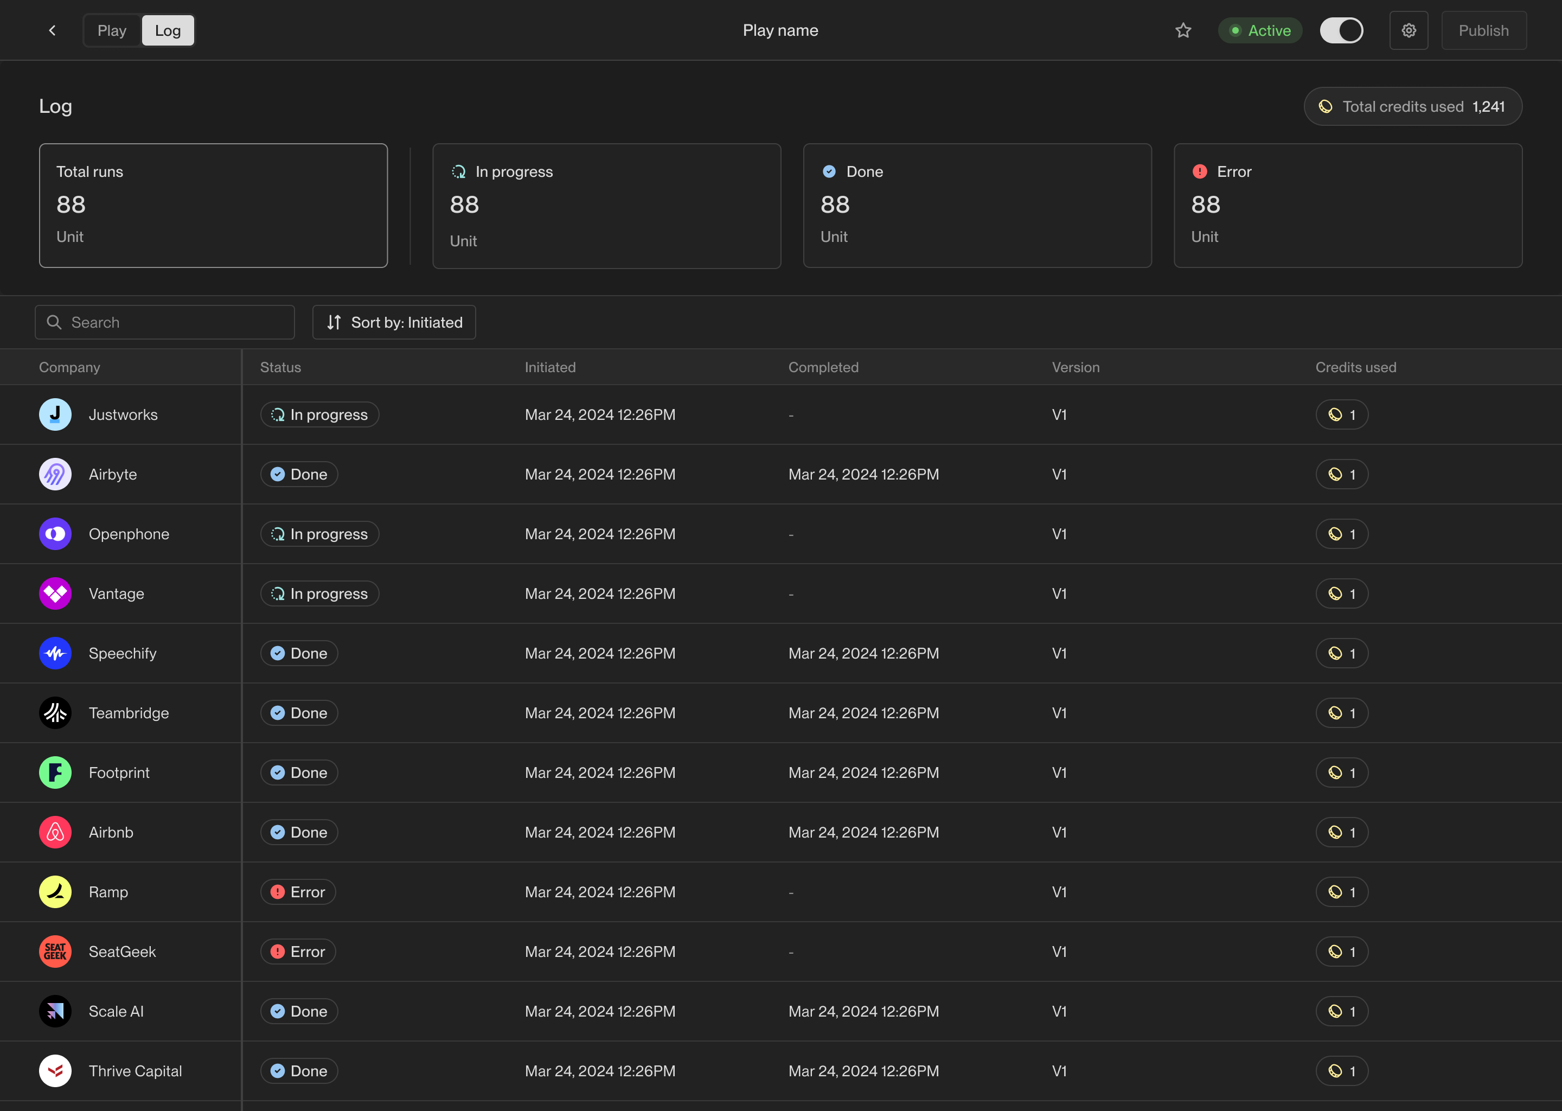This screenshot has width=1562, height=1111.
Task: Filter by the In progress card
Action: coord(606,205)
